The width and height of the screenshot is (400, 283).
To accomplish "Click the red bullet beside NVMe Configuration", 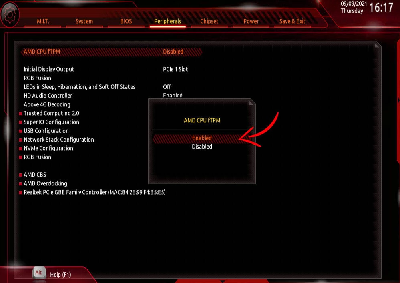I will tap(20, 149).
